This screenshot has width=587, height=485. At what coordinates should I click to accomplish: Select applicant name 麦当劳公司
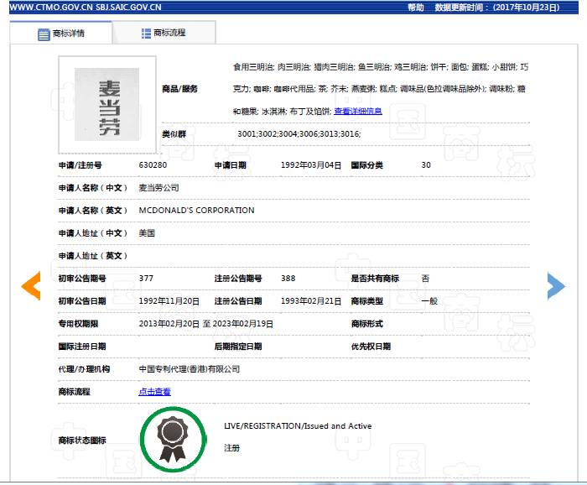(x=158, y=188)
